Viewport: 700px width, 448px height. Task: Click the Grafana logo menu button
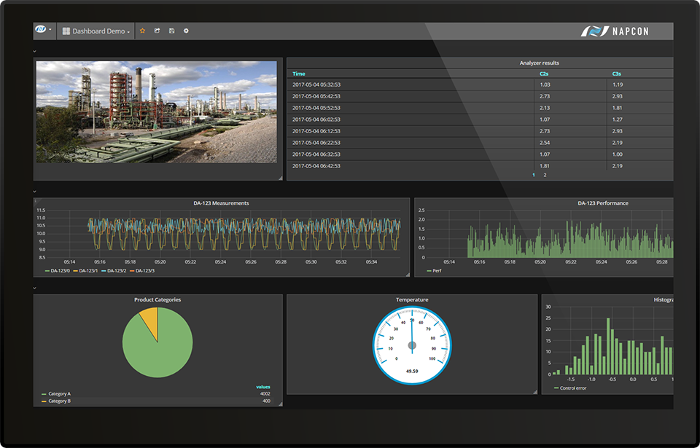point(42,31)
